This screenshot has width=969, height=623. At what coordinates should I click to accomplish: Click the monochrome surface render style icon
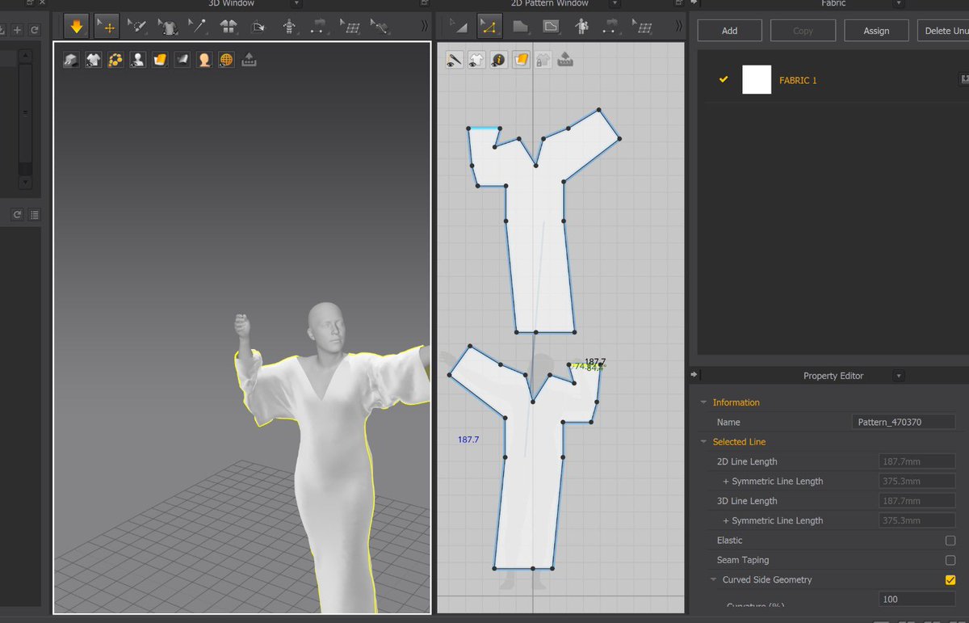182,60
